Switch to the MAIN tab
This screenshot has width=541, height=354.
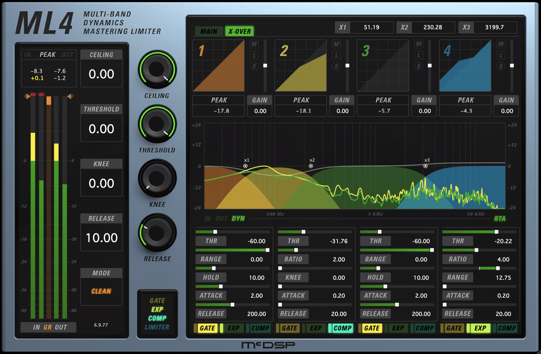209,31
